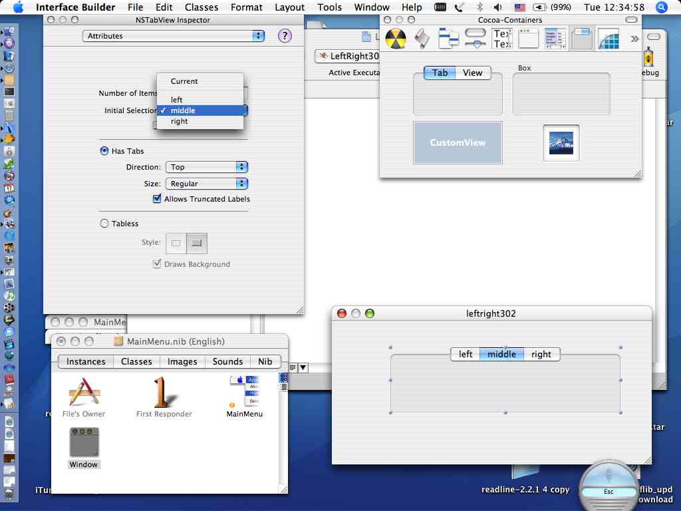
Task: Open the US flag input menu
Action: [x=519, y=7]
